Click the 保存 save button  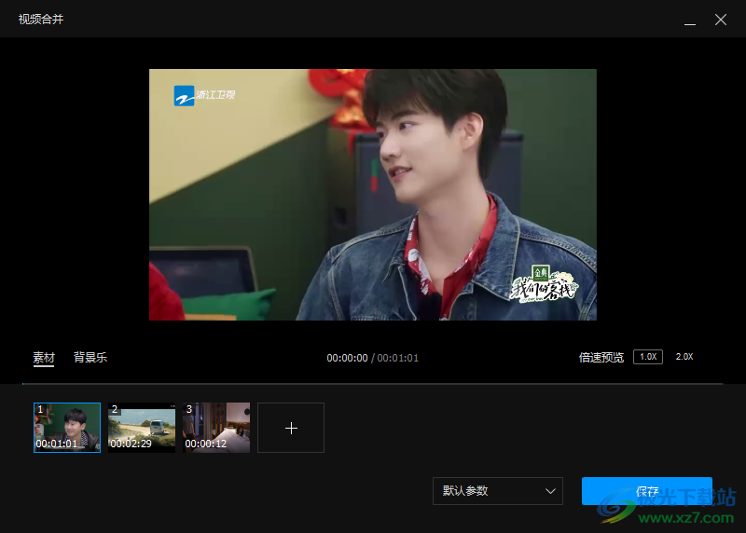tap(647, 491)
